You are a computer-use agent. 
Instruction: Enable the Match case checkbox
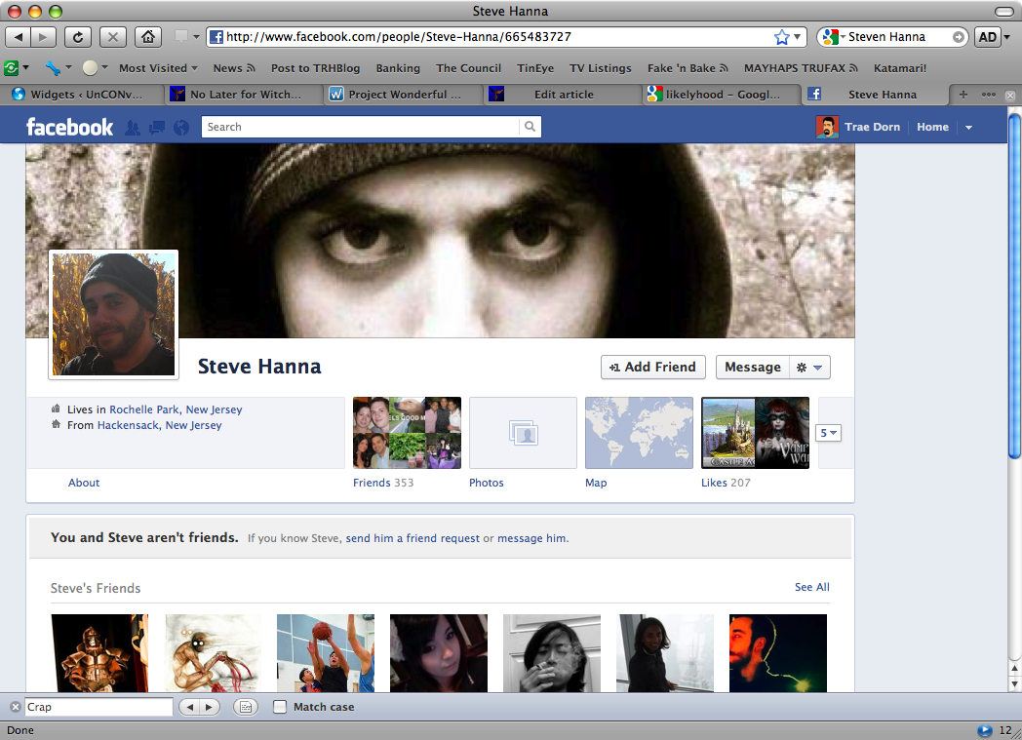pos(281,707)
